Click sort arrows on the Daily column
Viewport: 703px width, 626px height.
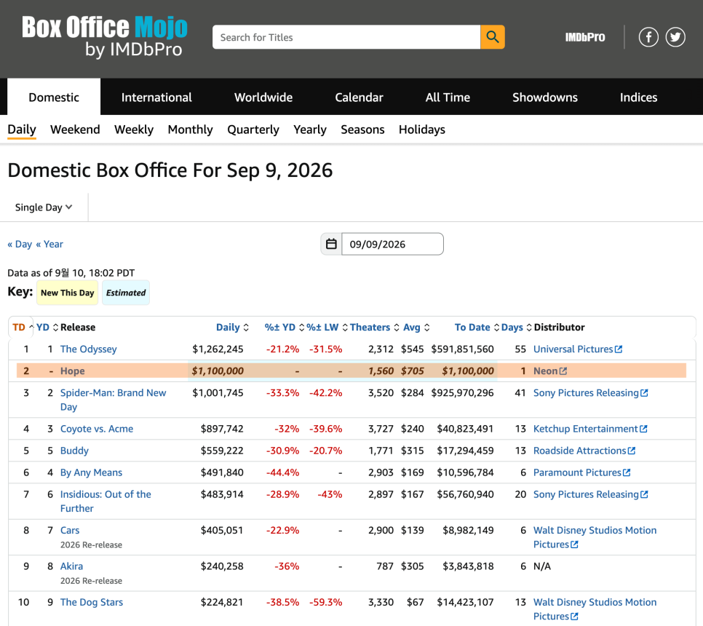click(x=246, y=328)
